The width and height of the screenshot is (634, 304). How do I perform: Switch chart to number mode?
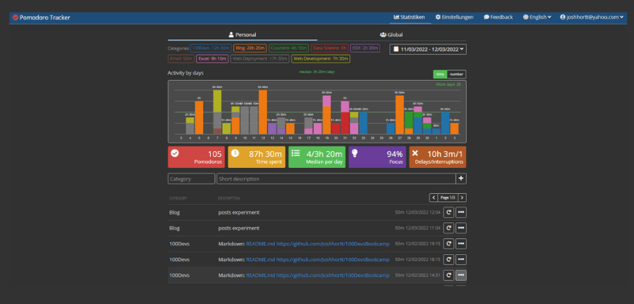[456, 74]
